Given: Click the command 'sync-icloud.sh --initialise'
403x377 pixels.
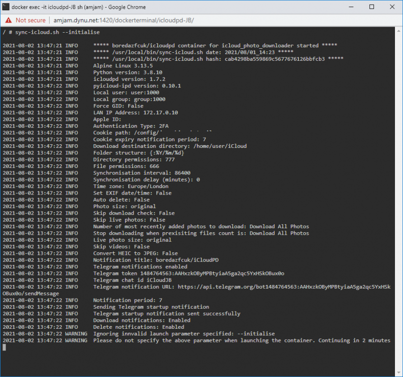Looking at the screenshot, I should [57, 32].
